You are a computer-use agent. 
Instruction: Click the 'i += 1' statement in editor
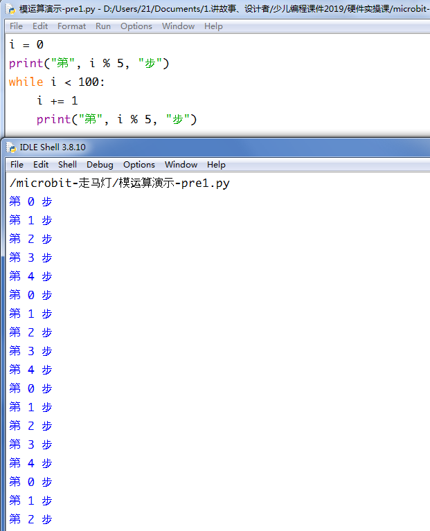click(x=57, y=100)
